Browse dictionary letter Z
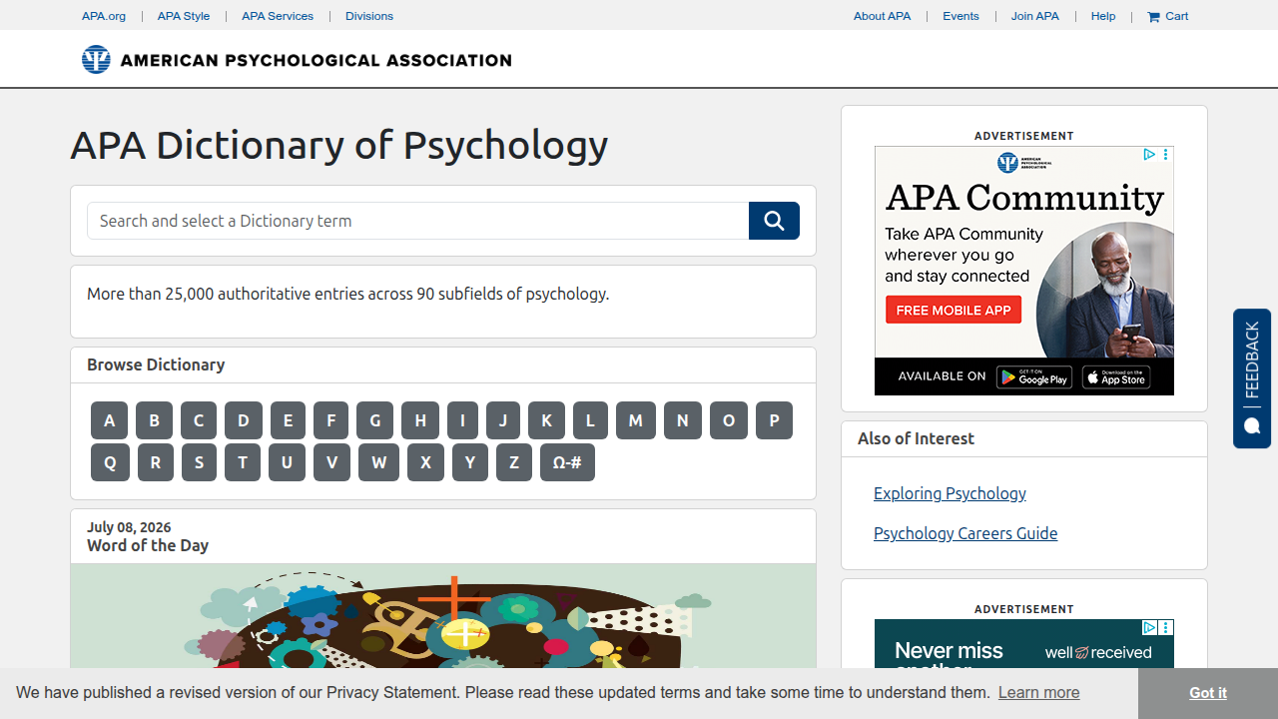 tap(514, 462)
